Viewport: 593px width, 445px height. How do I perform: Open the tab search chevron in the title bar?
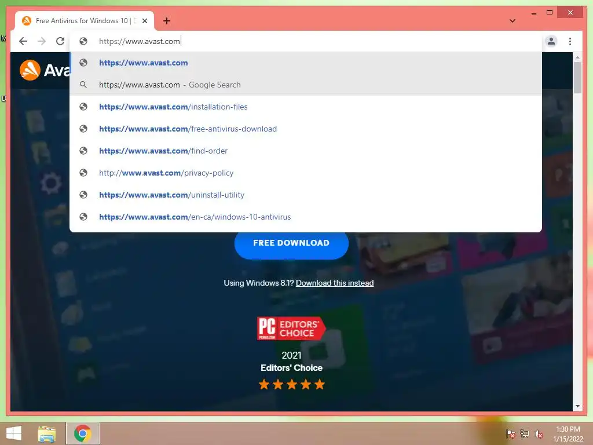tap(513, 21)
